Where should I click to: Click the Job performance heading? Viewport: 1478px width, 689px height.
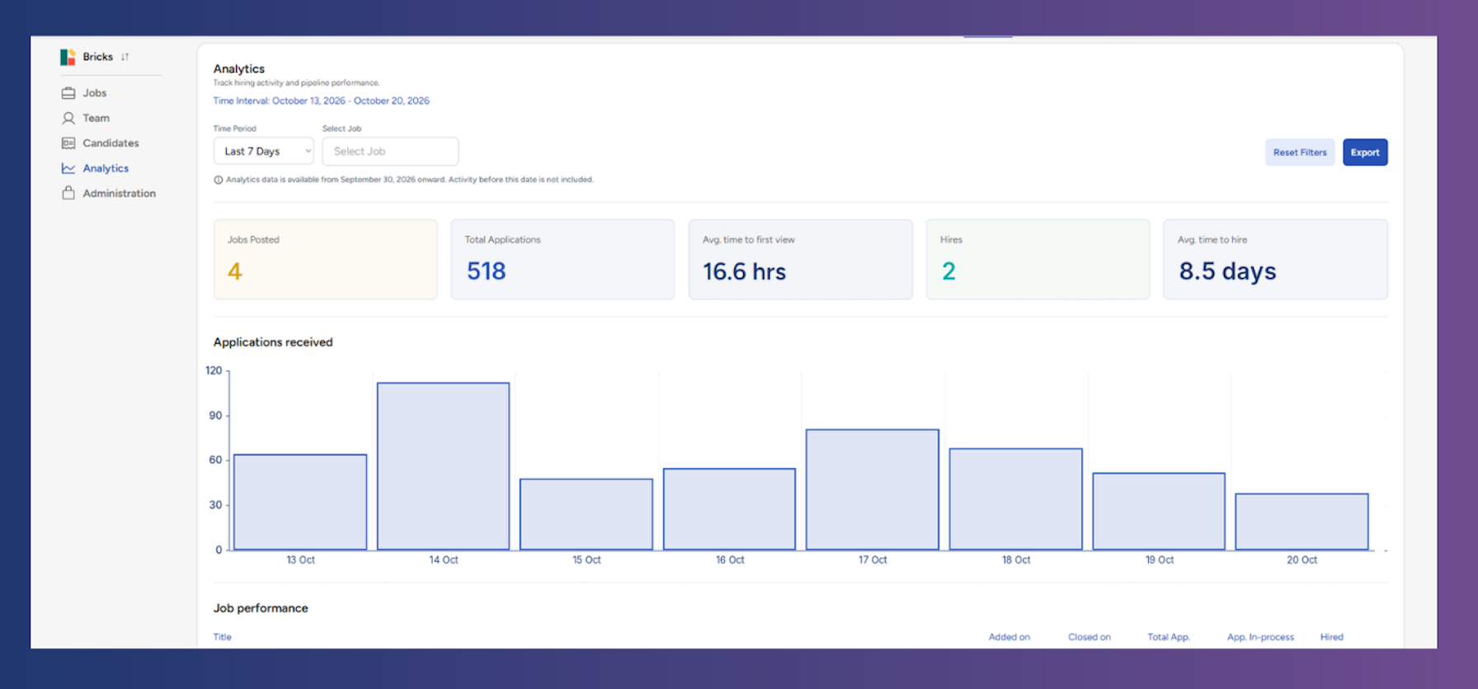pyautogui.click(x=261, y=608)
